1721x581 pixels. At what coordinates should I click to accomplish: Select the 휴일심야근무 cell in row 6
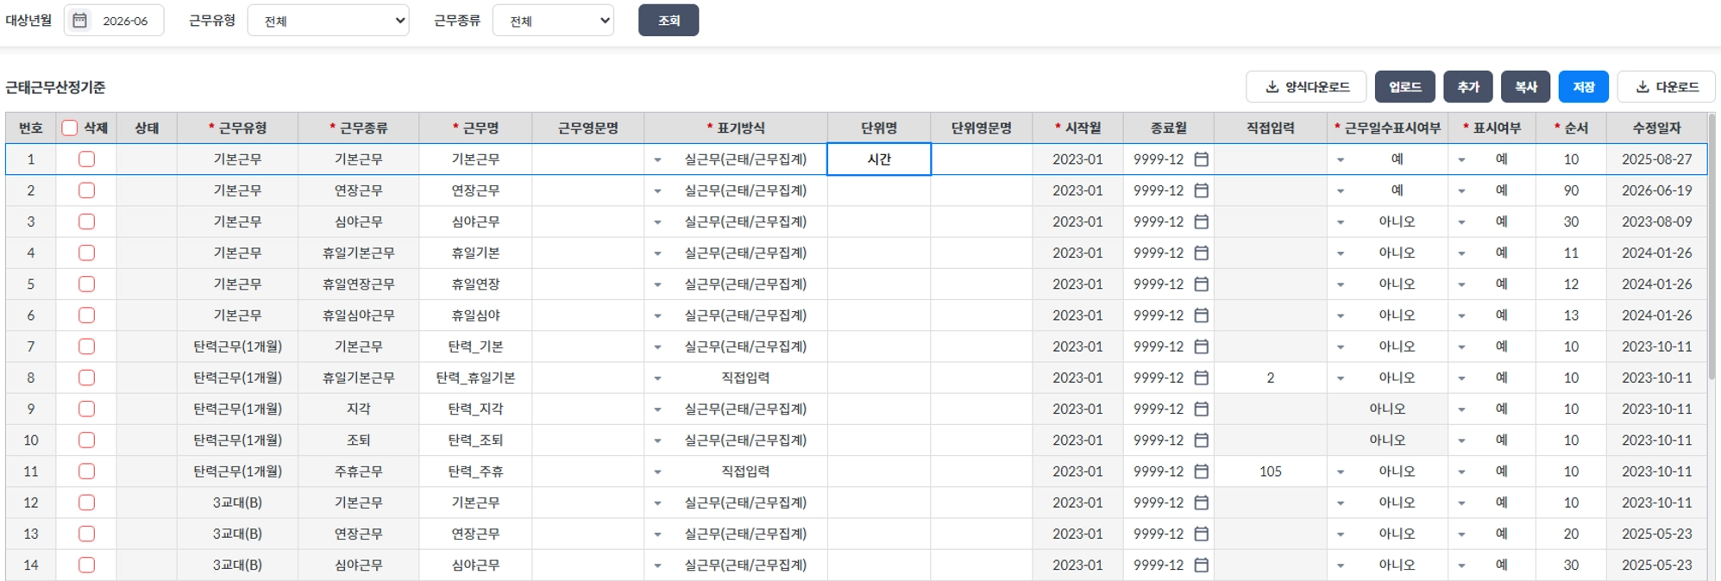coord(358,315)
